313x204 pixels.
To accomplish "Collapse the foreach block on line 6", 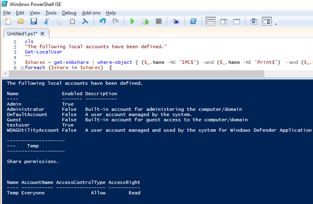I will [23, 68].
